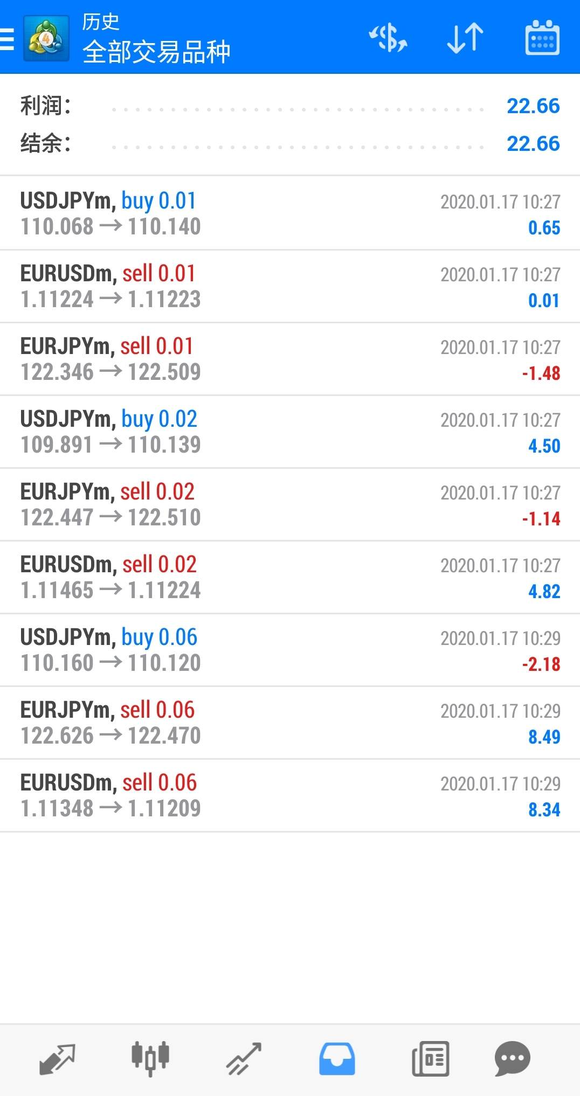Viewport: 580px width, 1096px height.
Task: Select the USDJPYm buy 0.02 trade
Action: pyautogui.click(x=290, y=432)
